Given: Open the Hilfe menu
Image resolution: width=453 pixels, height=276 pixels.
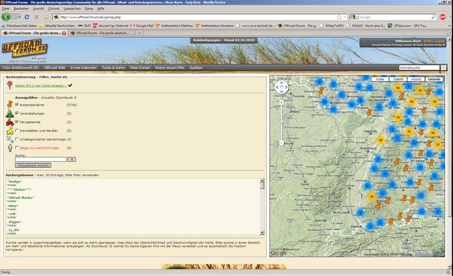Looking at the screenshot, I should [100, 8].
